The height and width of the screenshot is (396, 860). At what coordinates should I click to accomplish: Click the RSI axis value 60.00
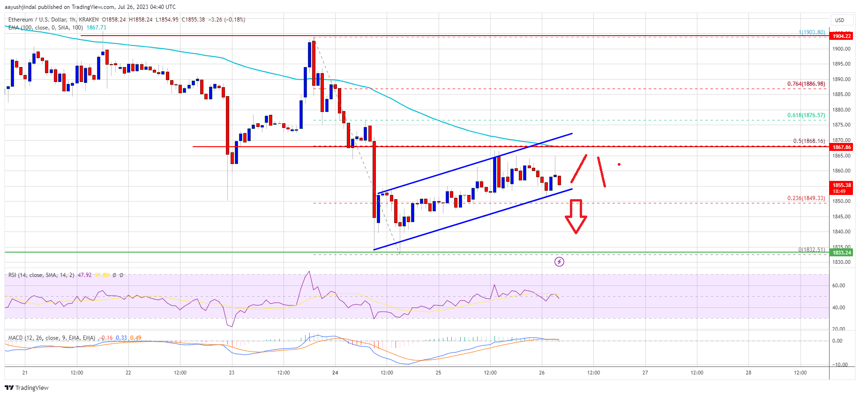[x=838, y=285]
